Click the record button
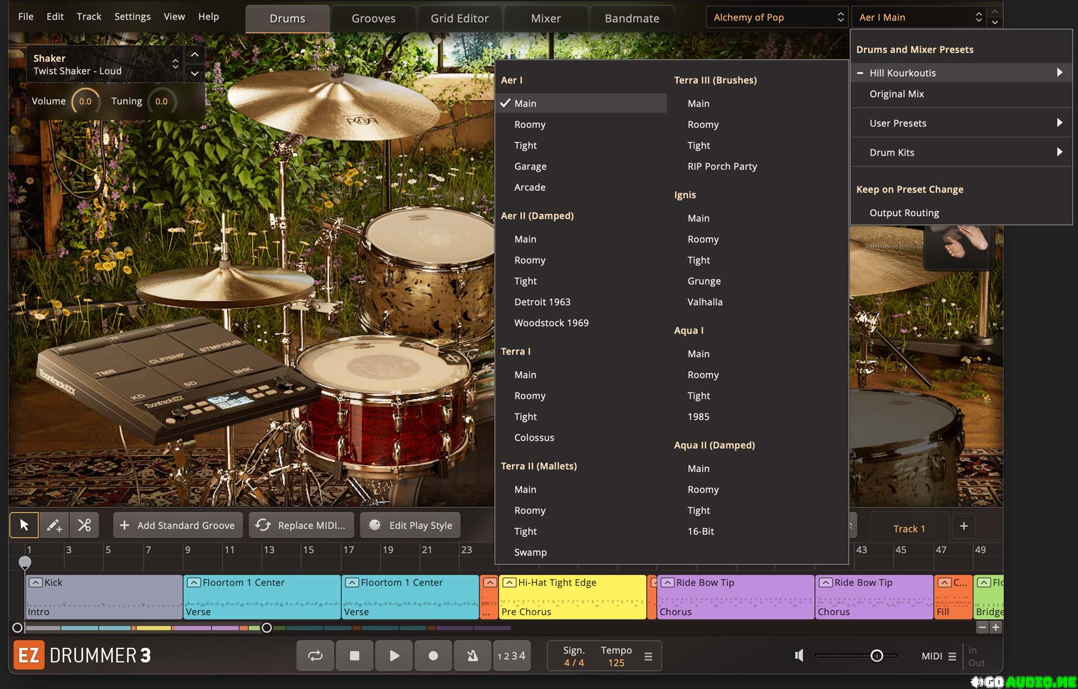The width and height of the screenshot is (1078, 689). (433, 656)
